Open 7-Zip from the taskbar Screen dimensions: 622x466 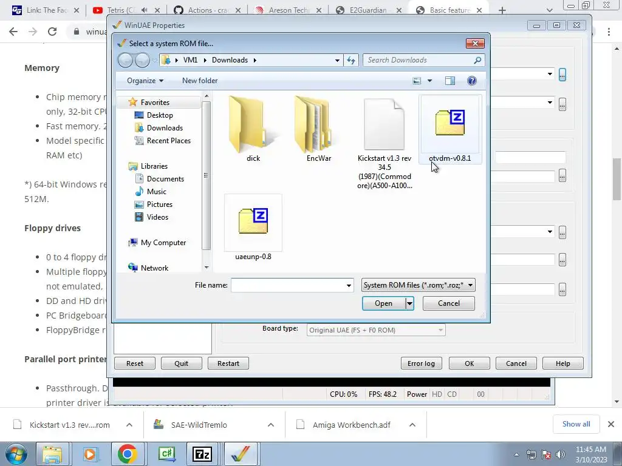pyautogui.click(x=202, y=454)
